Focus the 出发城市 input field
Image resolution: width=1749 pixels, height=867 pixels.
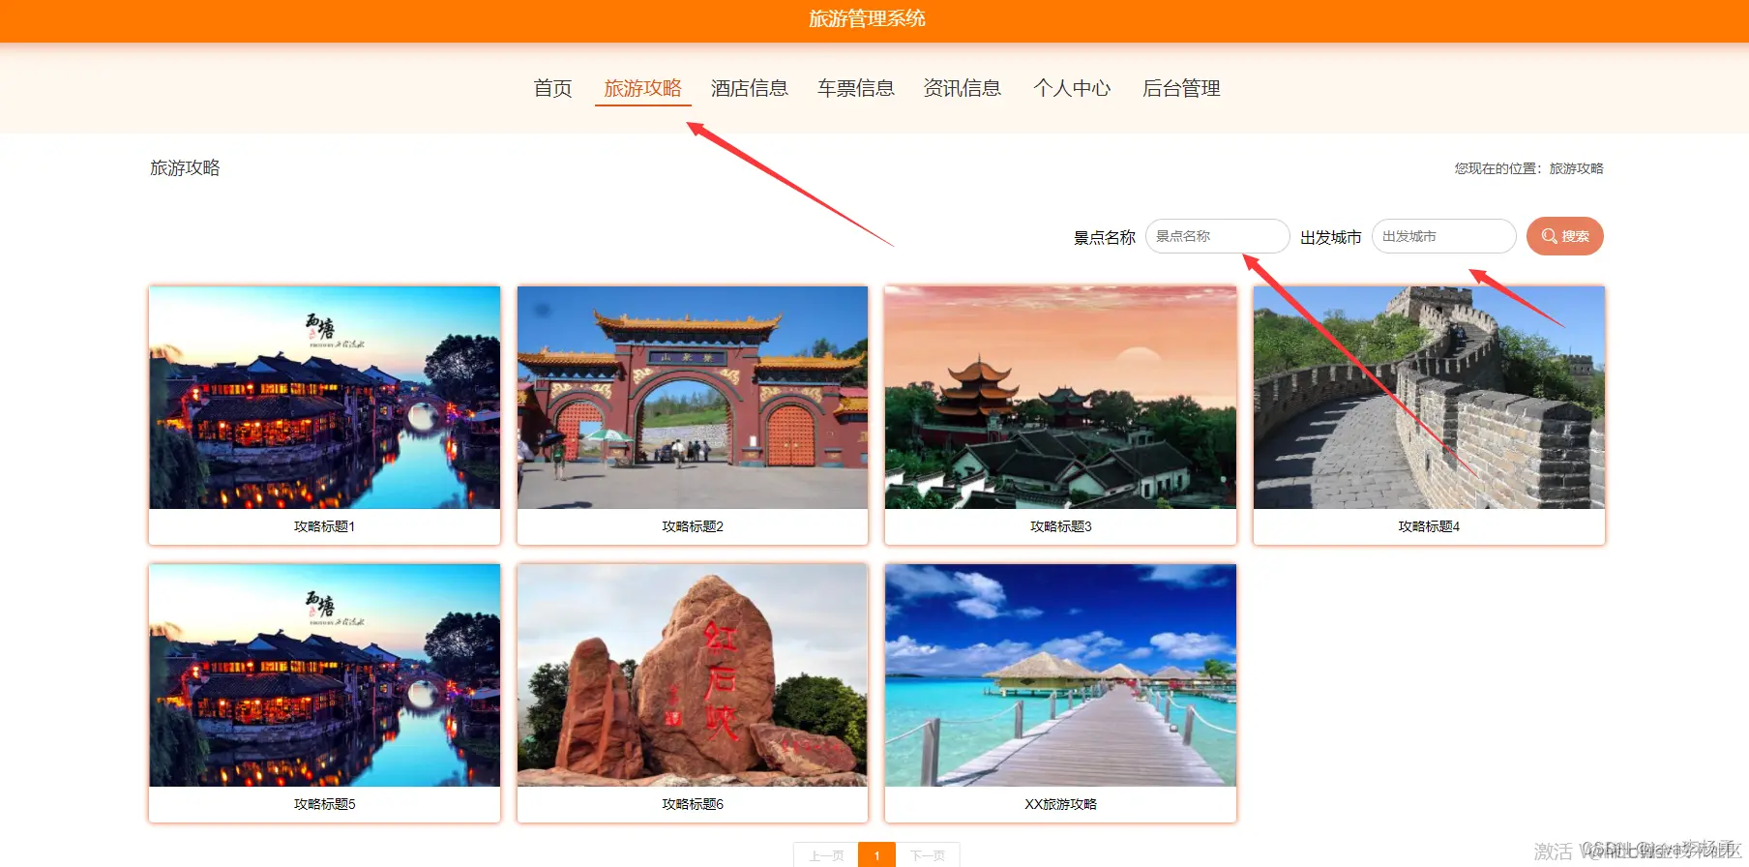click(1444, 236)
